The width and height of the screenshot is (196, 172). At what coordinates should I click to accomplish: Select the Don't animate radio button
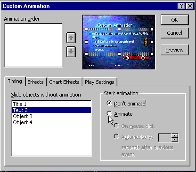click(x=109, y=103)
